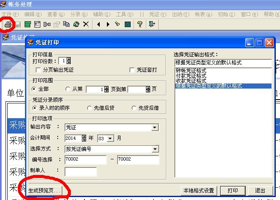Select 先贷后借 radio option
This screenshot has height=200, width=280.
click(x=134, y=108)
